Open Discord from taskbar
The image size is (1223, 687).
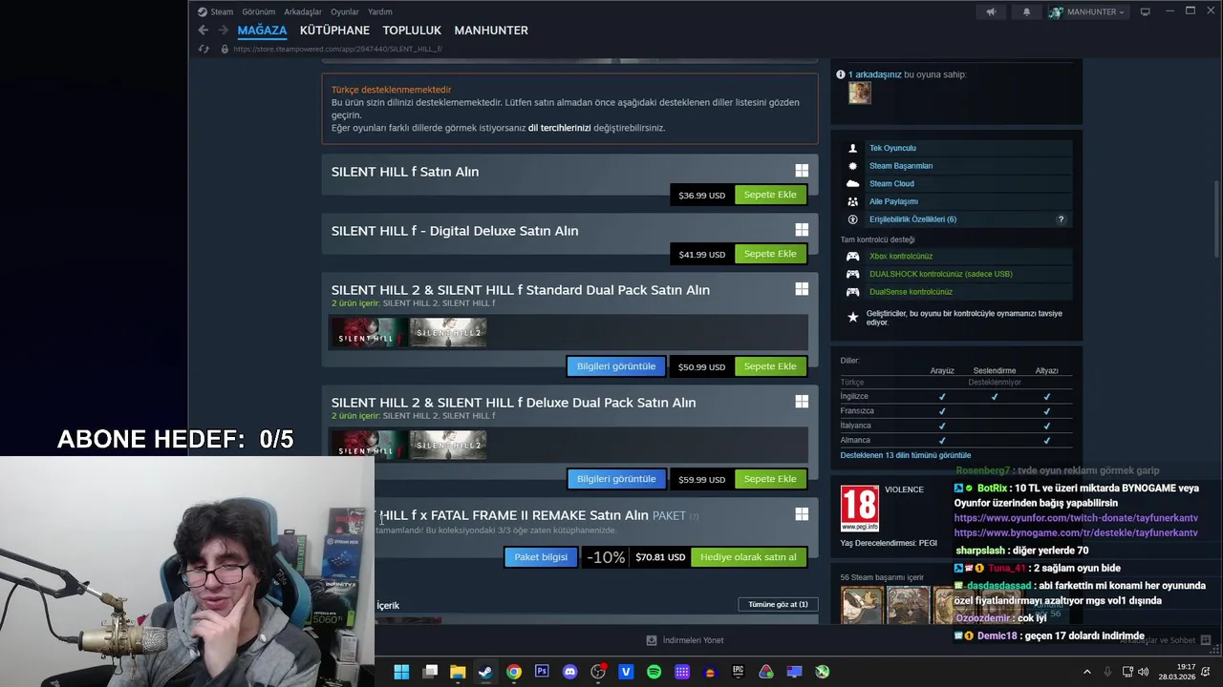(570, 672)
